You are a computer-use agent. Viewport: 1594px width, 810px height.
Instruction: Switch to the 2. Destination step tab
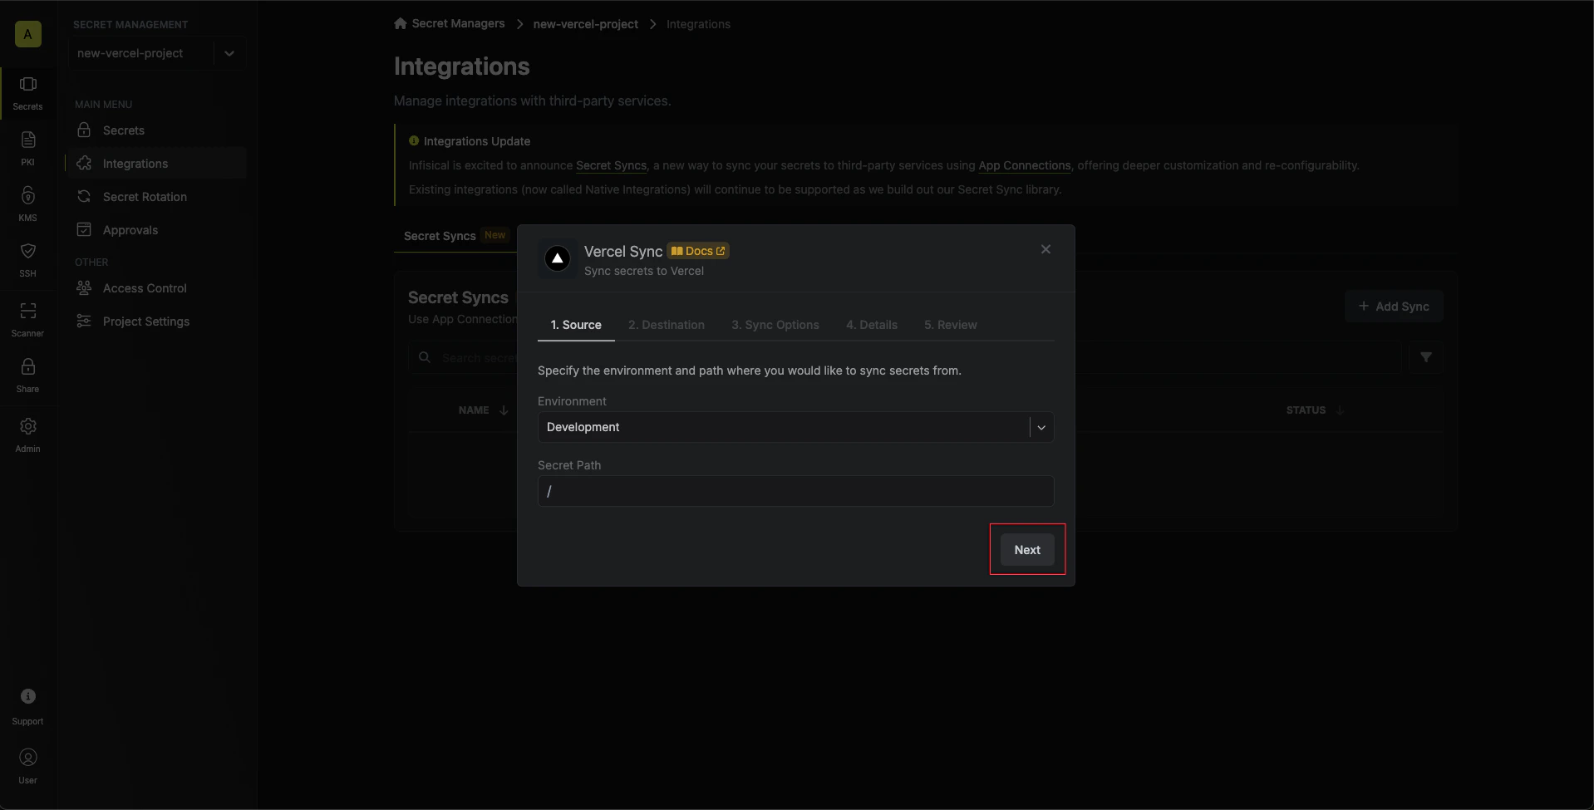667,325
